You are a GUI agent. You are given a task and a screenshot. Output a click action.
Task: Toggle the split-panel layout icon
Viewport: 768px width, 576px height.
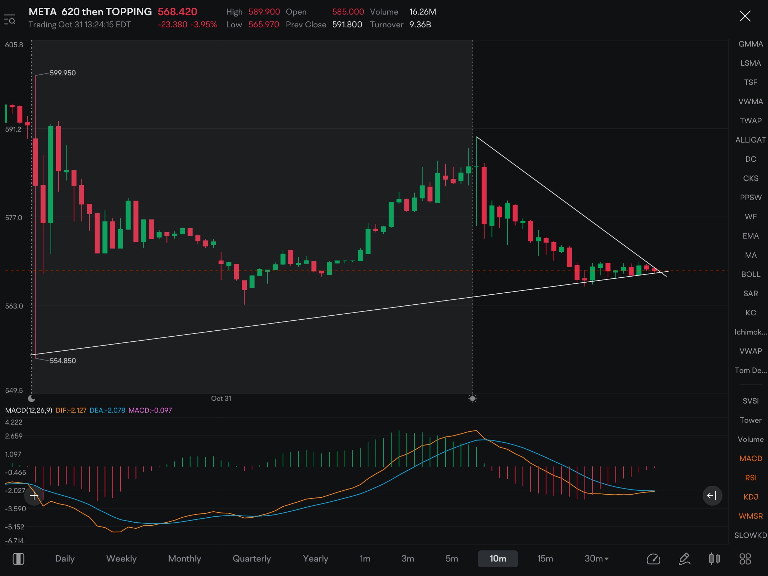[x=18, y=559]
